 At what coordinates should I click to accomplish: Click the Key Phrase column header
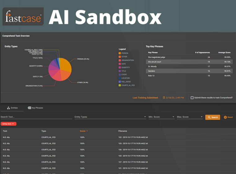(x=153, y=52)
